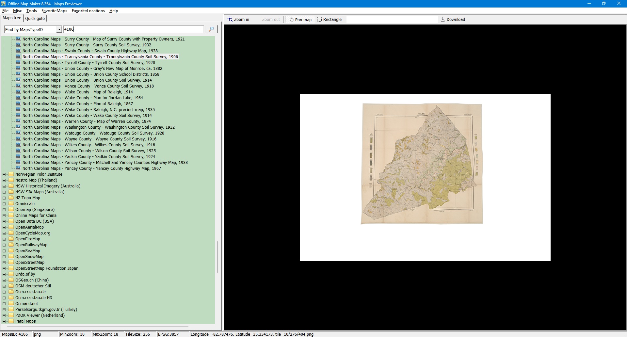Click the search field containing 4106
627x337 pixels.
133,29
